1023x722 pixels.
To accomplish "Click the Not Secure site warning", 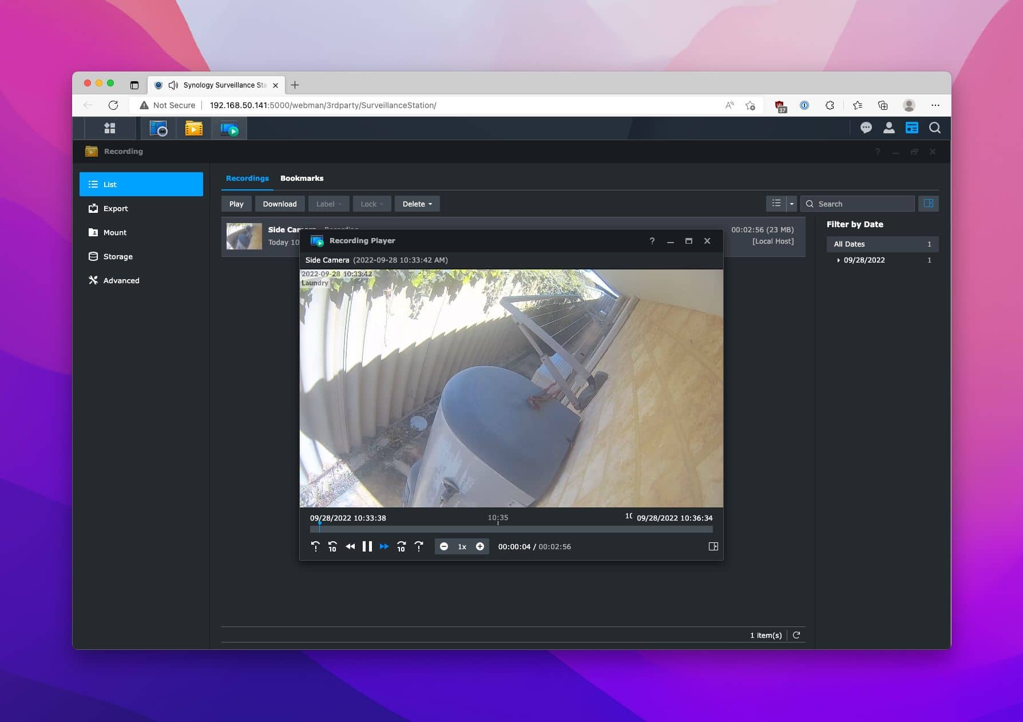I will click(x=168, y=105).
